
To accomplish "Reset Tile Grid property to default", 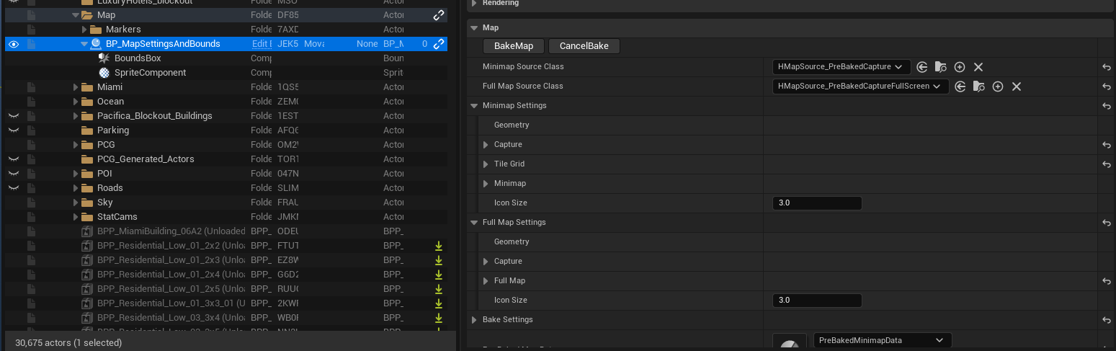I will pyautogui.click(x=1107, y=164).
